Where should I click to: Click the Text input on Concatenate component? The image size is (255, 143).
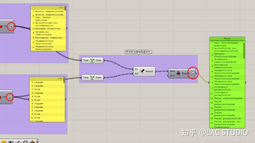click(172, 71)
